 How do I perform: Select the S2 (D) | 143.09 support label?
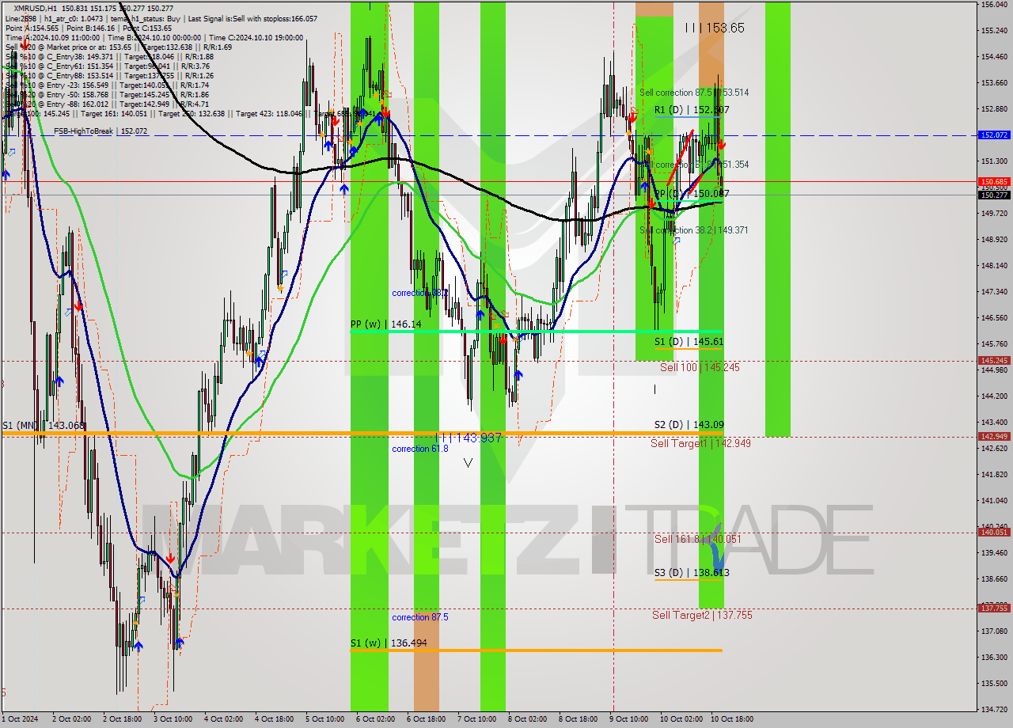(x=689, y=425)
